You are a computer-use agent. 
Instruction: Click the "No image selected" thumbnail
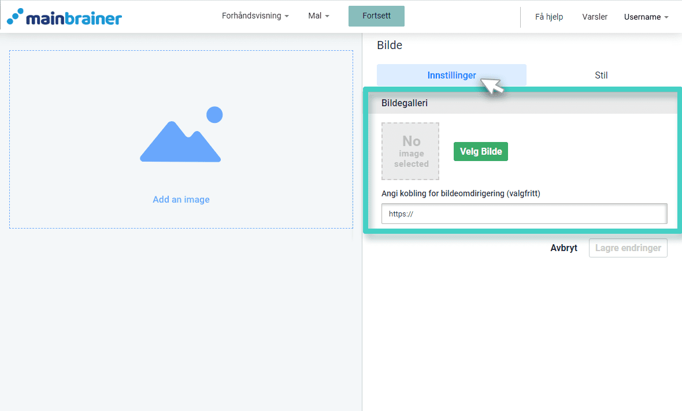click(410, 151)
